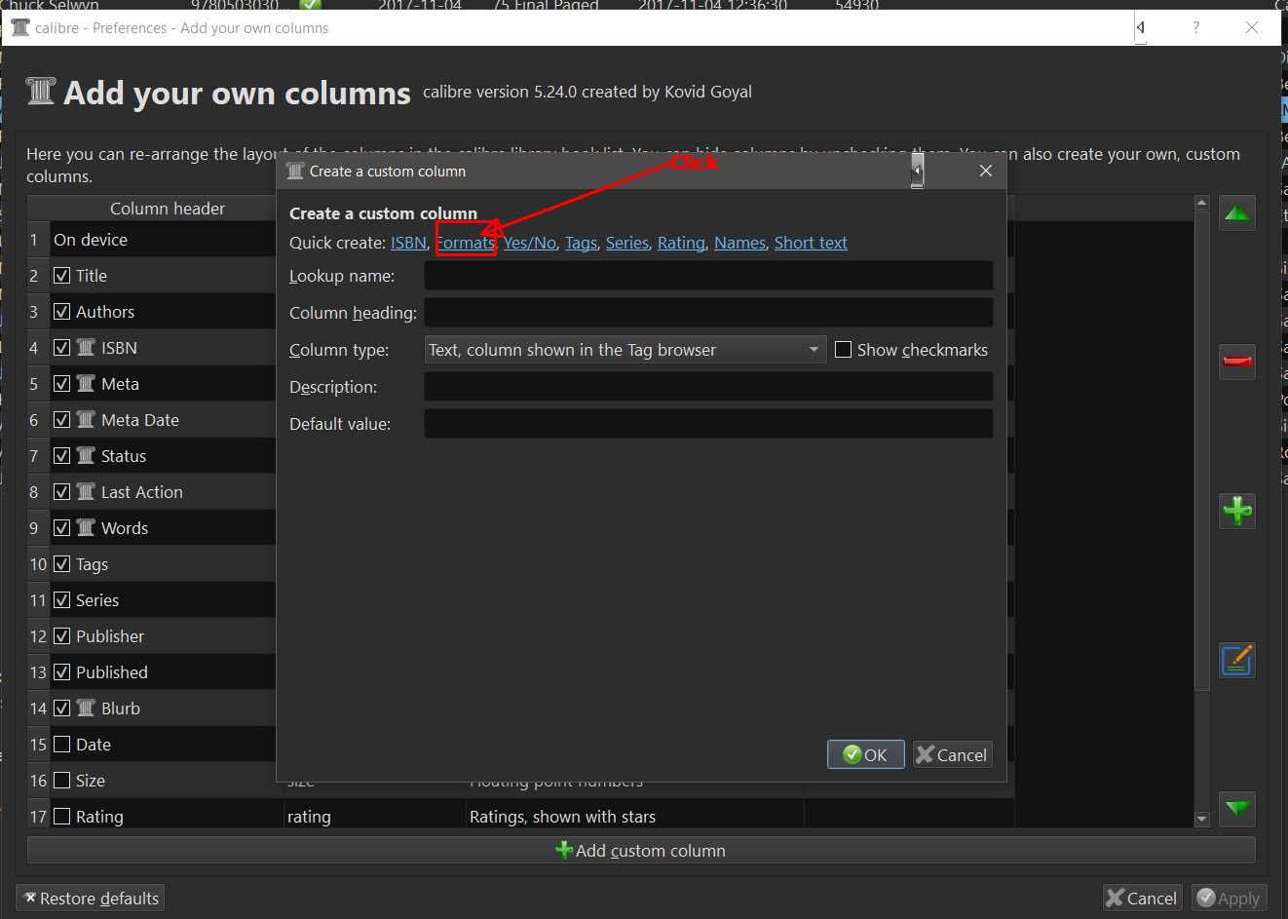Click the Column heading input field
The image size is (1288, 919).
708,313
